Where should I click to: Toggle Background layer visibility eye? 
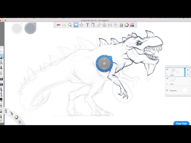(167, 90)
